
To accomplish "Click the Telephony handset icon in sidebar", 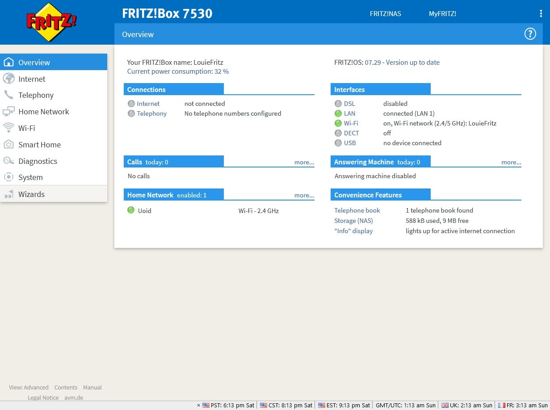I will (x=8, y=95).
